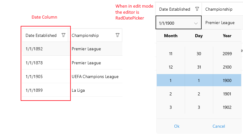Pick day 30 in the Day spinner
This screenshot has width=243, height=135.
click(199, 54)
